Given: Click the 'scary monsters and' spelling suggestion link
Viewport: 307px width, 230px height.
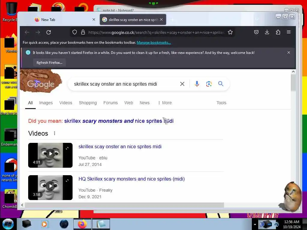Looking at the screenshot, I should (108, 121).
